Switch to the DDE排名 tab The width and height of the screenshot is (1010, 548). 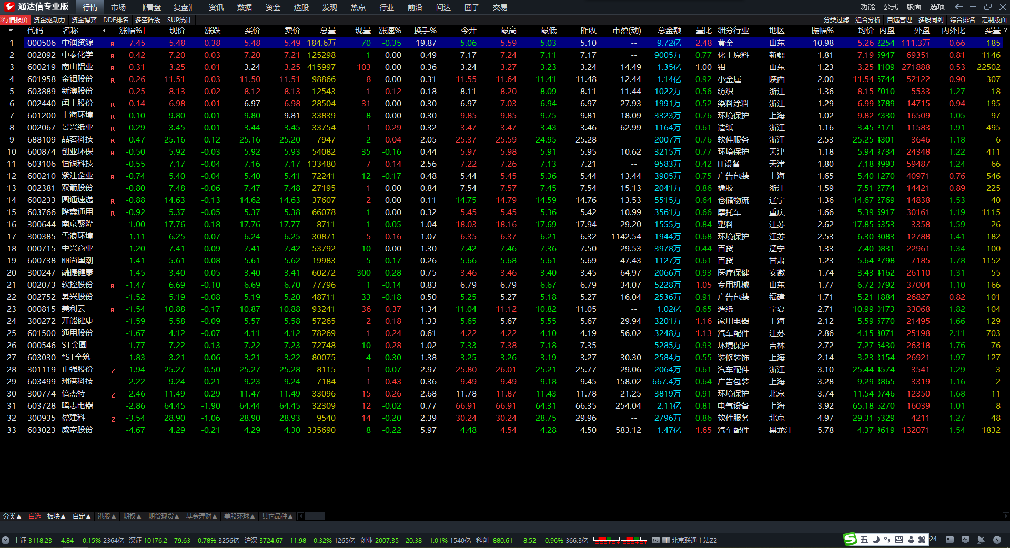[x=116, y=20]
